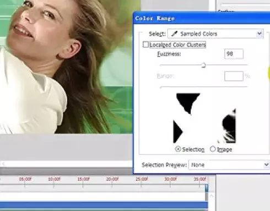The image size is (270, 211).
Task: Click the eyedropper icon in Select field
Action: point(174,34)
